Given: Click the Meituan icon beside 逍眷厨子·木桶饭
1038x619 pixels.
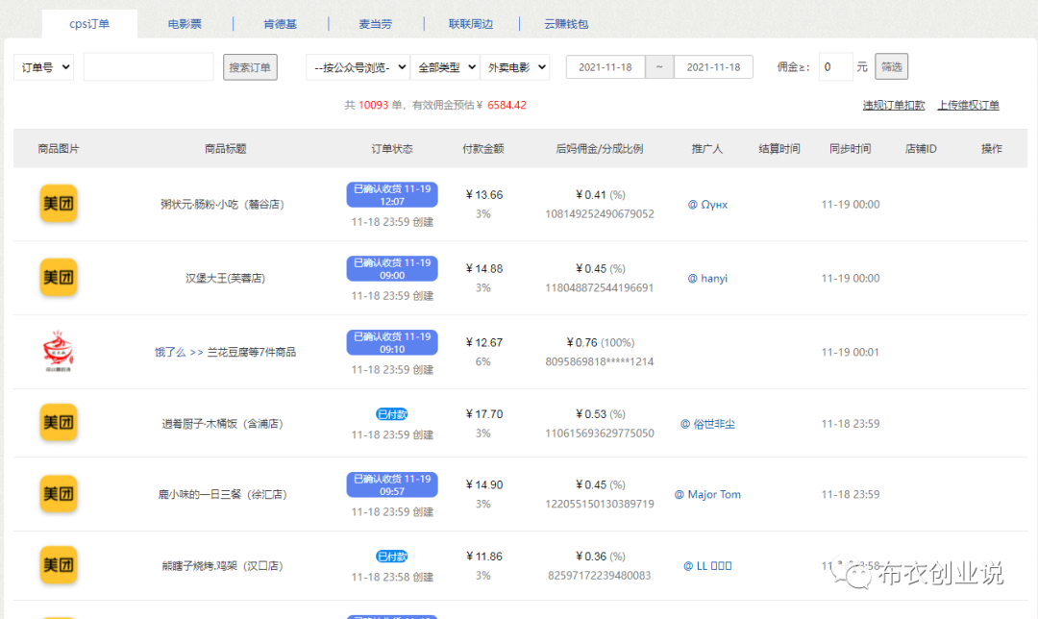Looking at the screenshot, I should 59,422.
